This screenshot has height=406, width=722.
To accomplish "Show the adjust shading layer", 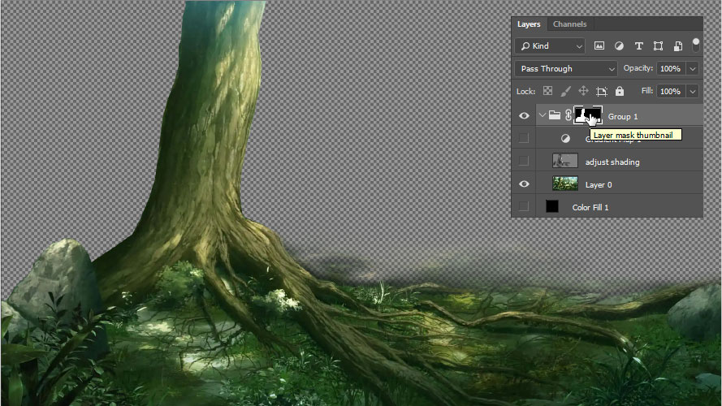I will 524,162.
